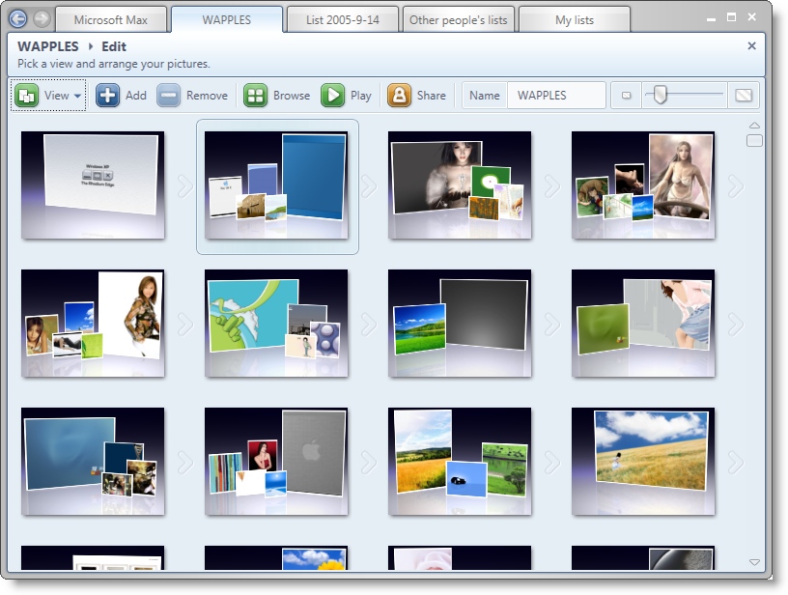This screenshot has height=595, width=788.
Task: Select the green cartoon hand collage thumbnail
Action: pyautogui.click(x=276, y=323)
